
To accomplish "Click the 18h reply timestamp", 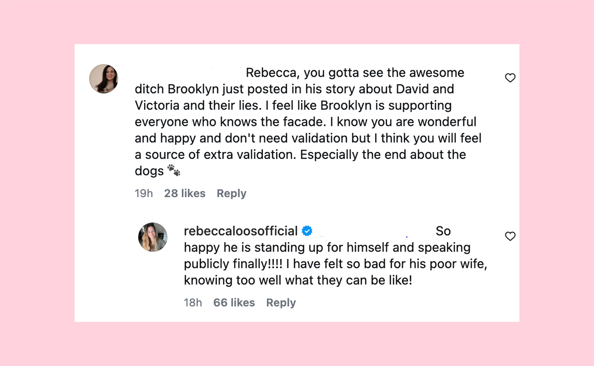I will [193, 303].
